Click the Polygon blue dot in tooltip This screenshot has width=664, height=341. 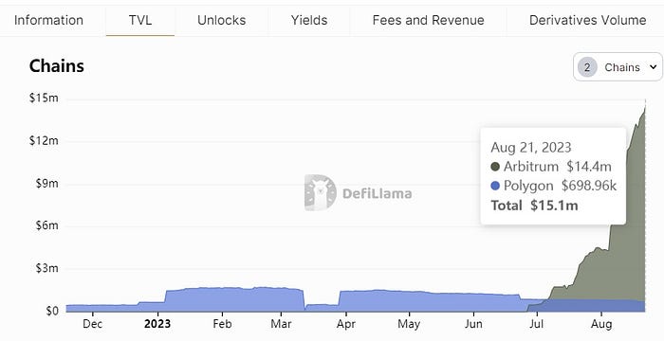click(x=495, y=187)
